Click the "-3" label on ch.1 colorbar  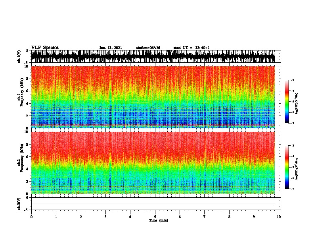point(293,80)
